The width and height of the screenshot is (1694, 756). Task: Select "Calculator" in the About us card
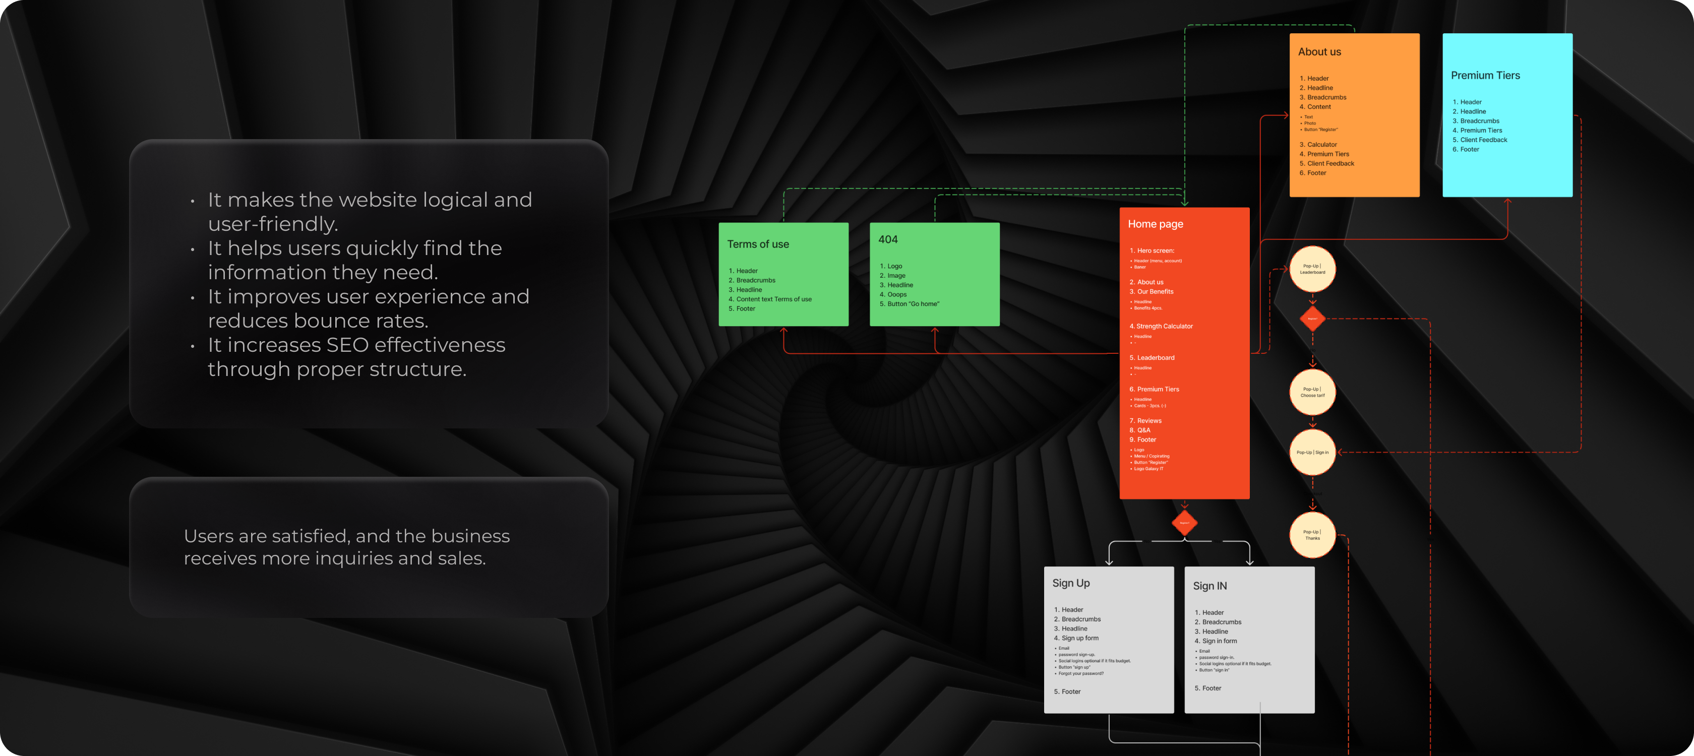1318,145
